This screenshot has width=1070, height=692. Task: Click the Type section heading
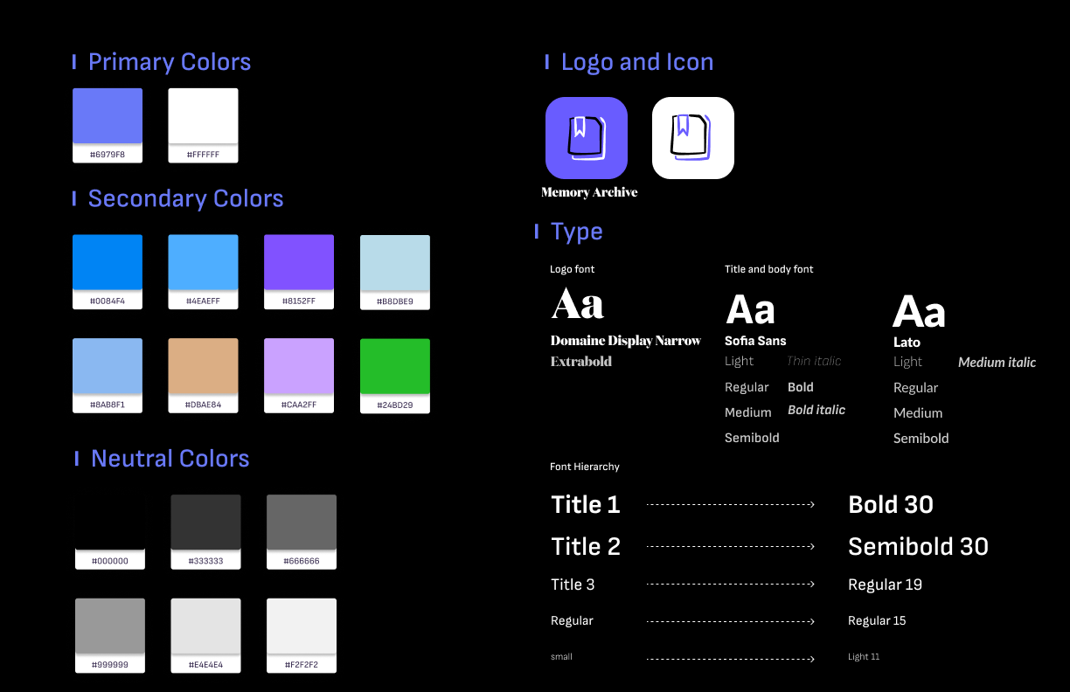click(x=577, y=232)
